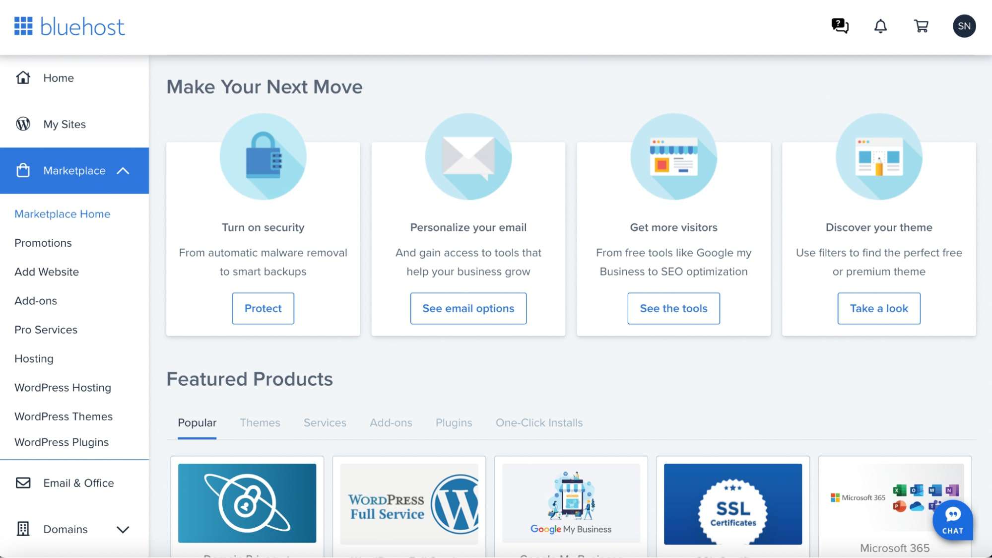Screen dimensions: 992x558
Task: Open notifications bell icon
Action: click(880, 26)
